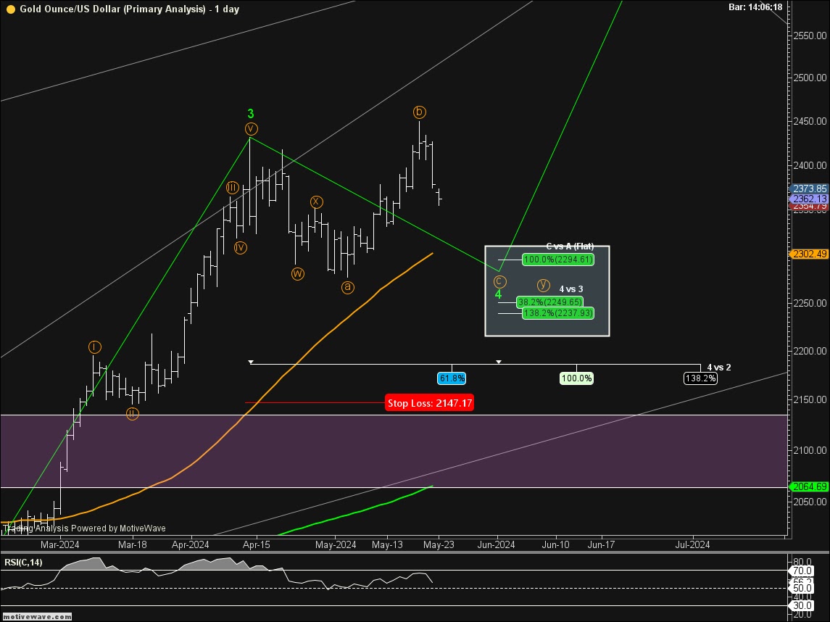
Task: Click the circled iv wave label
Action: point(241,247)
